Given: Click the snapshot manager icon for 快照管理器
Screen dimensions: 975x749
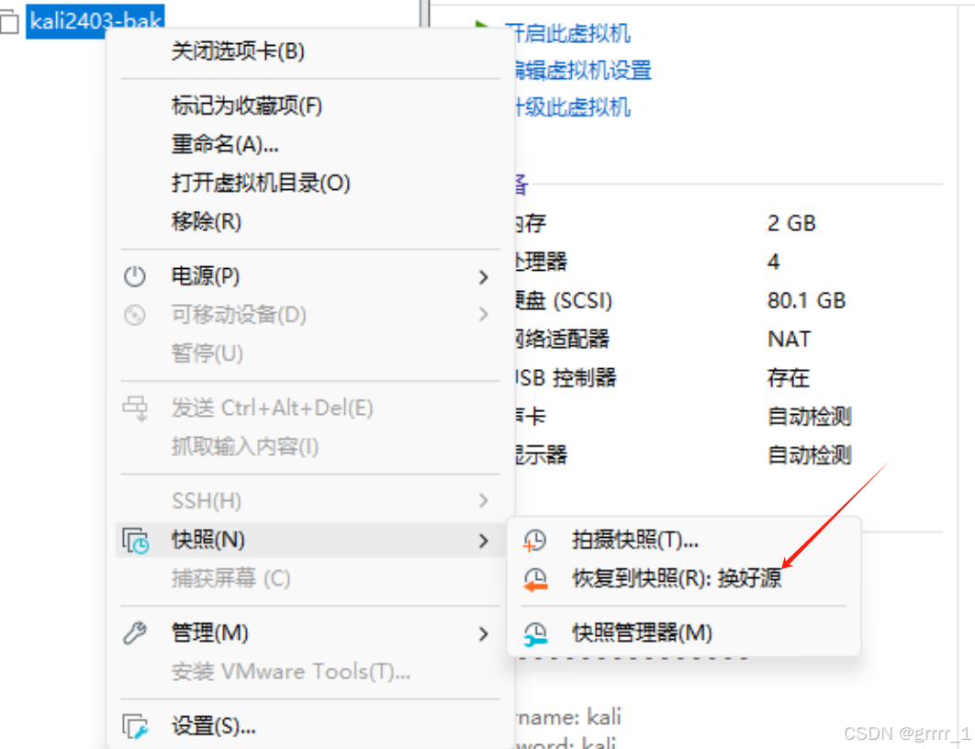Looking at the screenshot, I should coord(535,634).
